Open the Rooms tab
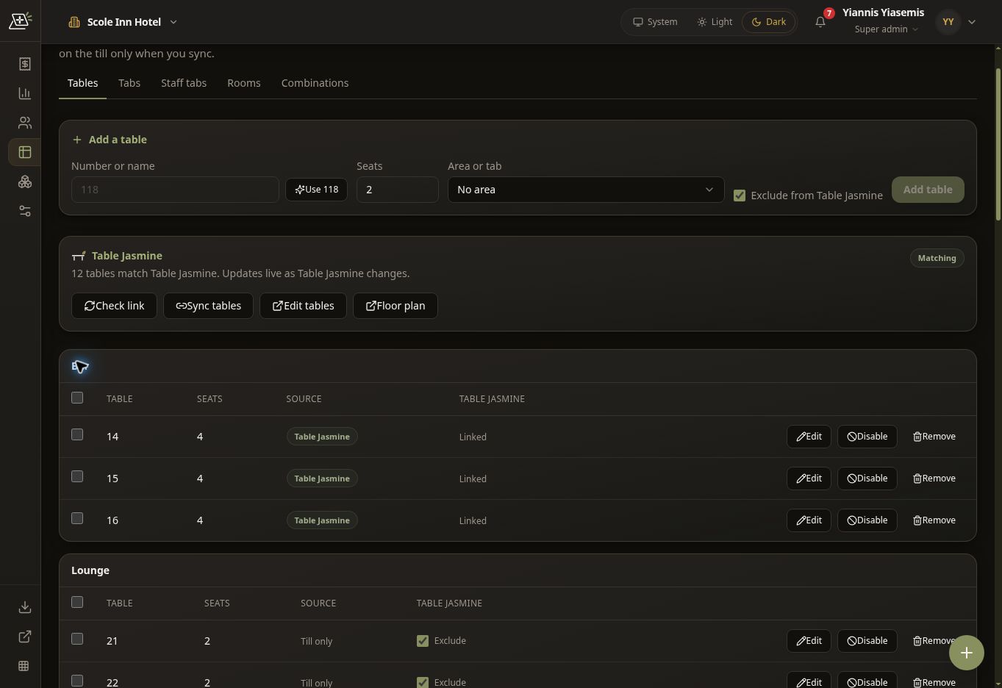The height and width of the screenshot is (688, 1002). point(244,83)
